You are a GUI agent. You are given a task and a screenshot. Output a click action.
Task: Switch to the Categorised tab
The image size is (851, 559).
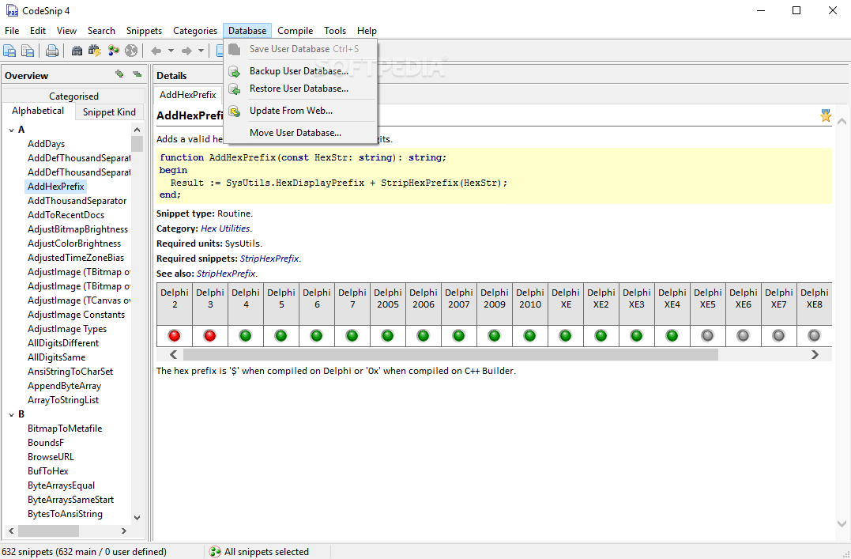coord(73,96)
